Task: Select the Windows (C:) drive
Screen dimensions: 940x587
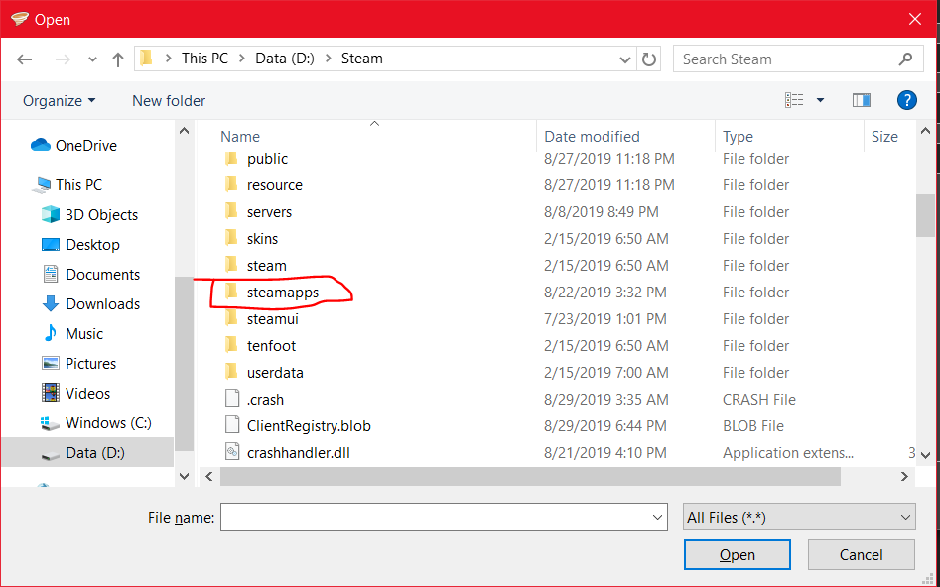Action: (x=96, y=423)
